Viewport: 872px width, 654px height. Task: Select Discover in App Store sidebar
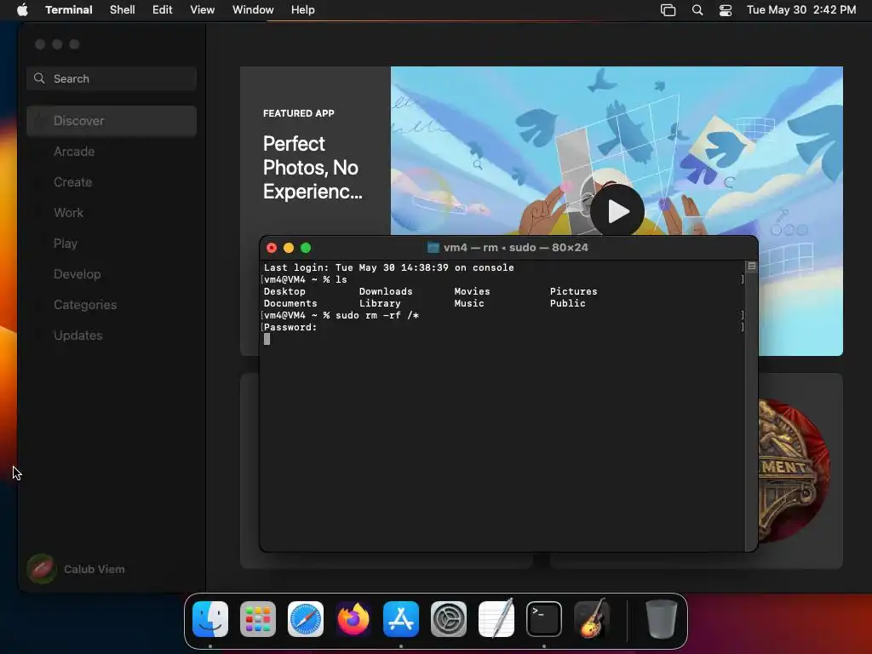pyautogui.click(x=112, y=121)
